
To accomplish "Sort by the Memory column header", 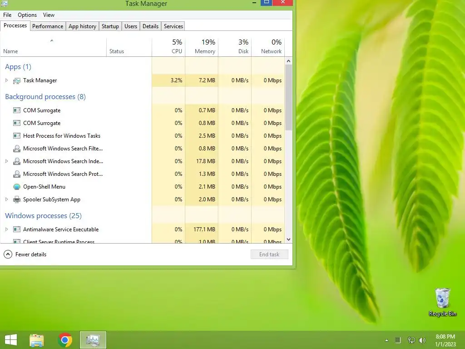I will point(202,47).
